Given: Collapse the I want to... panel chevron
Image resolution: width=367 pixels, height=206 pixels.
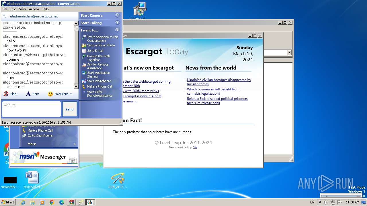Looking at the screenshot, I should [117, 30].
